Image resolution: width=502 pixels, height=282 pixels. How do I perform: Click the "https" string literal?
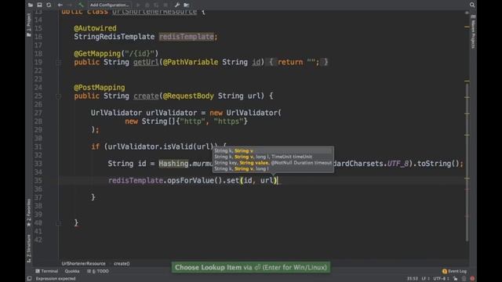(x=228, y=121)
